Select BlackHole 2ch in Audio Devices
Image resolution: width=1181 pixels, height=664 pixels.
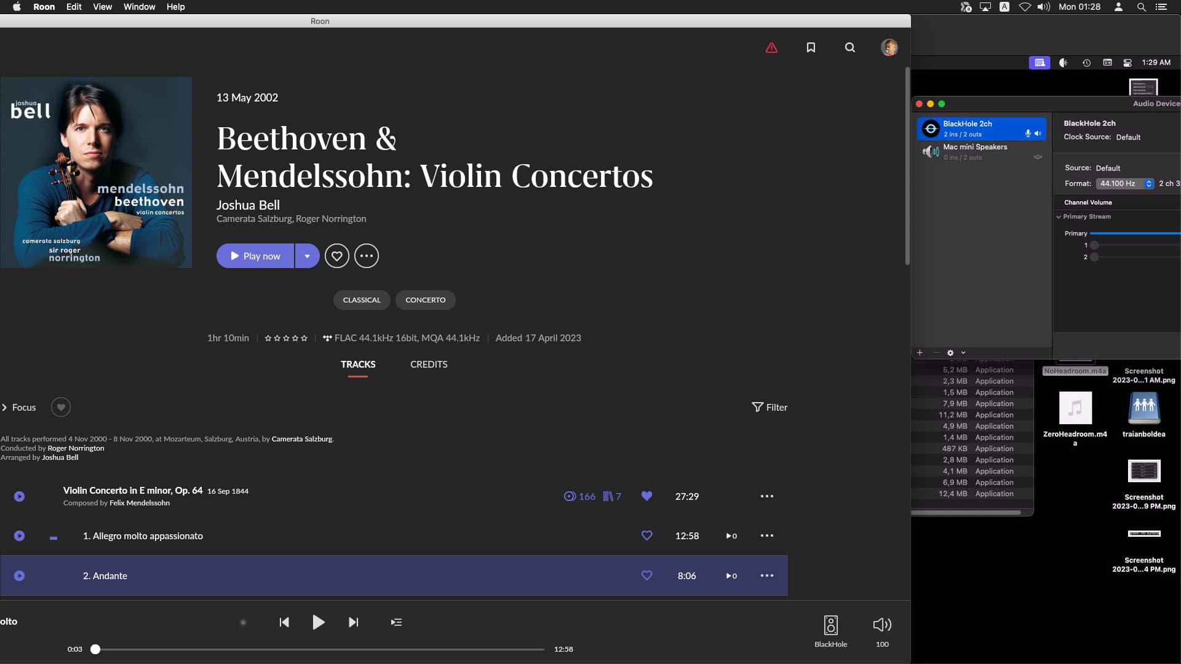[982, 128]
